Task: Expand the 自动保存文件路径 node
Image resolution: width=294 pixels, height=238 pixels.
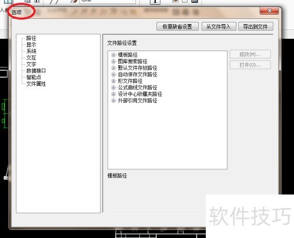Action: 113,75
